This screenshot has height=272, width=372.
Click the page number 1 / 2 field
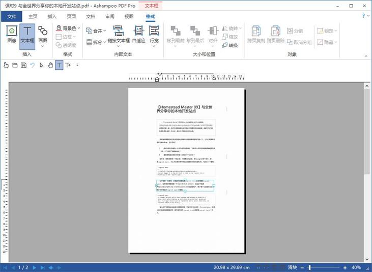pos(23,267)
